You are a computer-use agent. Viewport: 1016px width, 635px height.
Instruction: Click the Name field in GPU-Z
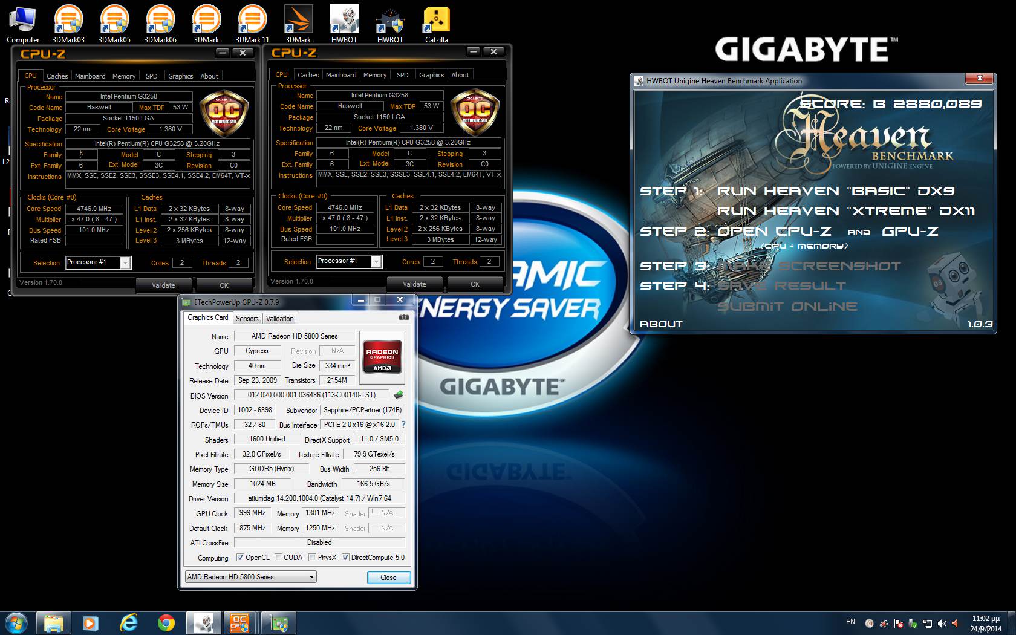click(295, 336)
